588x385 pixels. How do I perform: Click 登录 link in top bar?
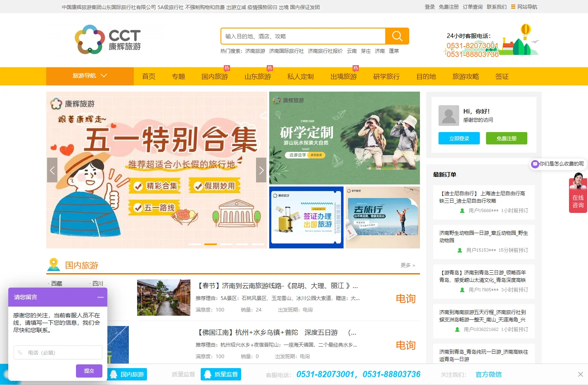430,7
